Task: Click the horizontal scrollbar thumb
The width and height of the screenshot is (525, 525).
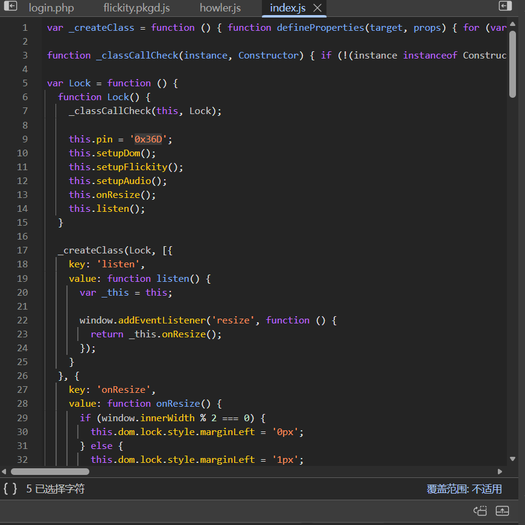Action: 50,471
